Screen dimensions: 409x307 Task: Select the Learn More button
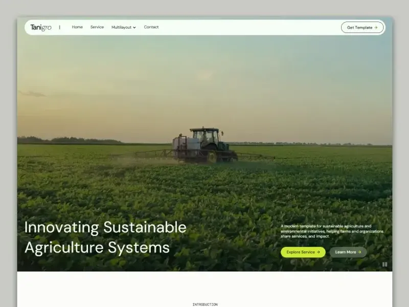click(x=348, y=252)
